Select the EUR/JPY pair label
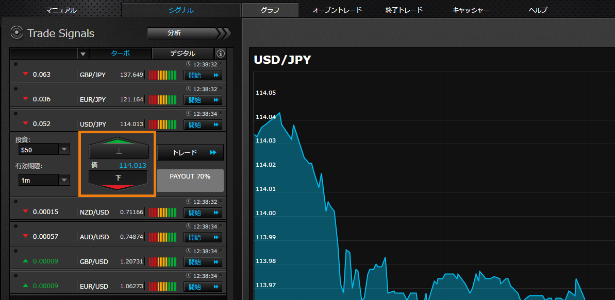Image resolution: width=615 pixels, height=300 pixels. point(93,99)
